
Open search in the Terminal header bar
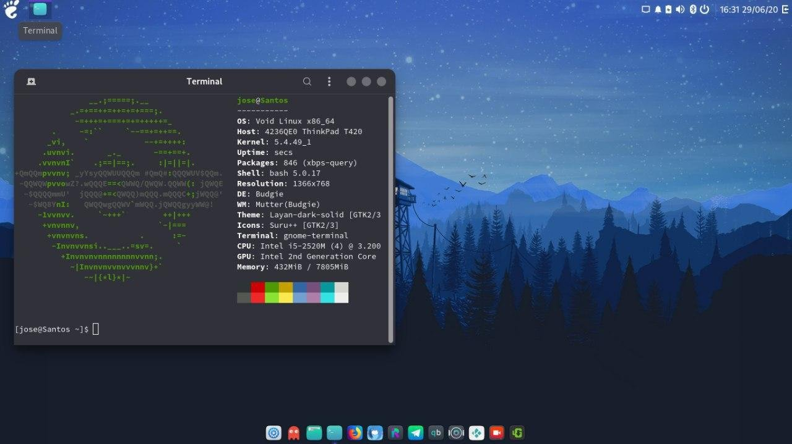(x=307, y=82)
